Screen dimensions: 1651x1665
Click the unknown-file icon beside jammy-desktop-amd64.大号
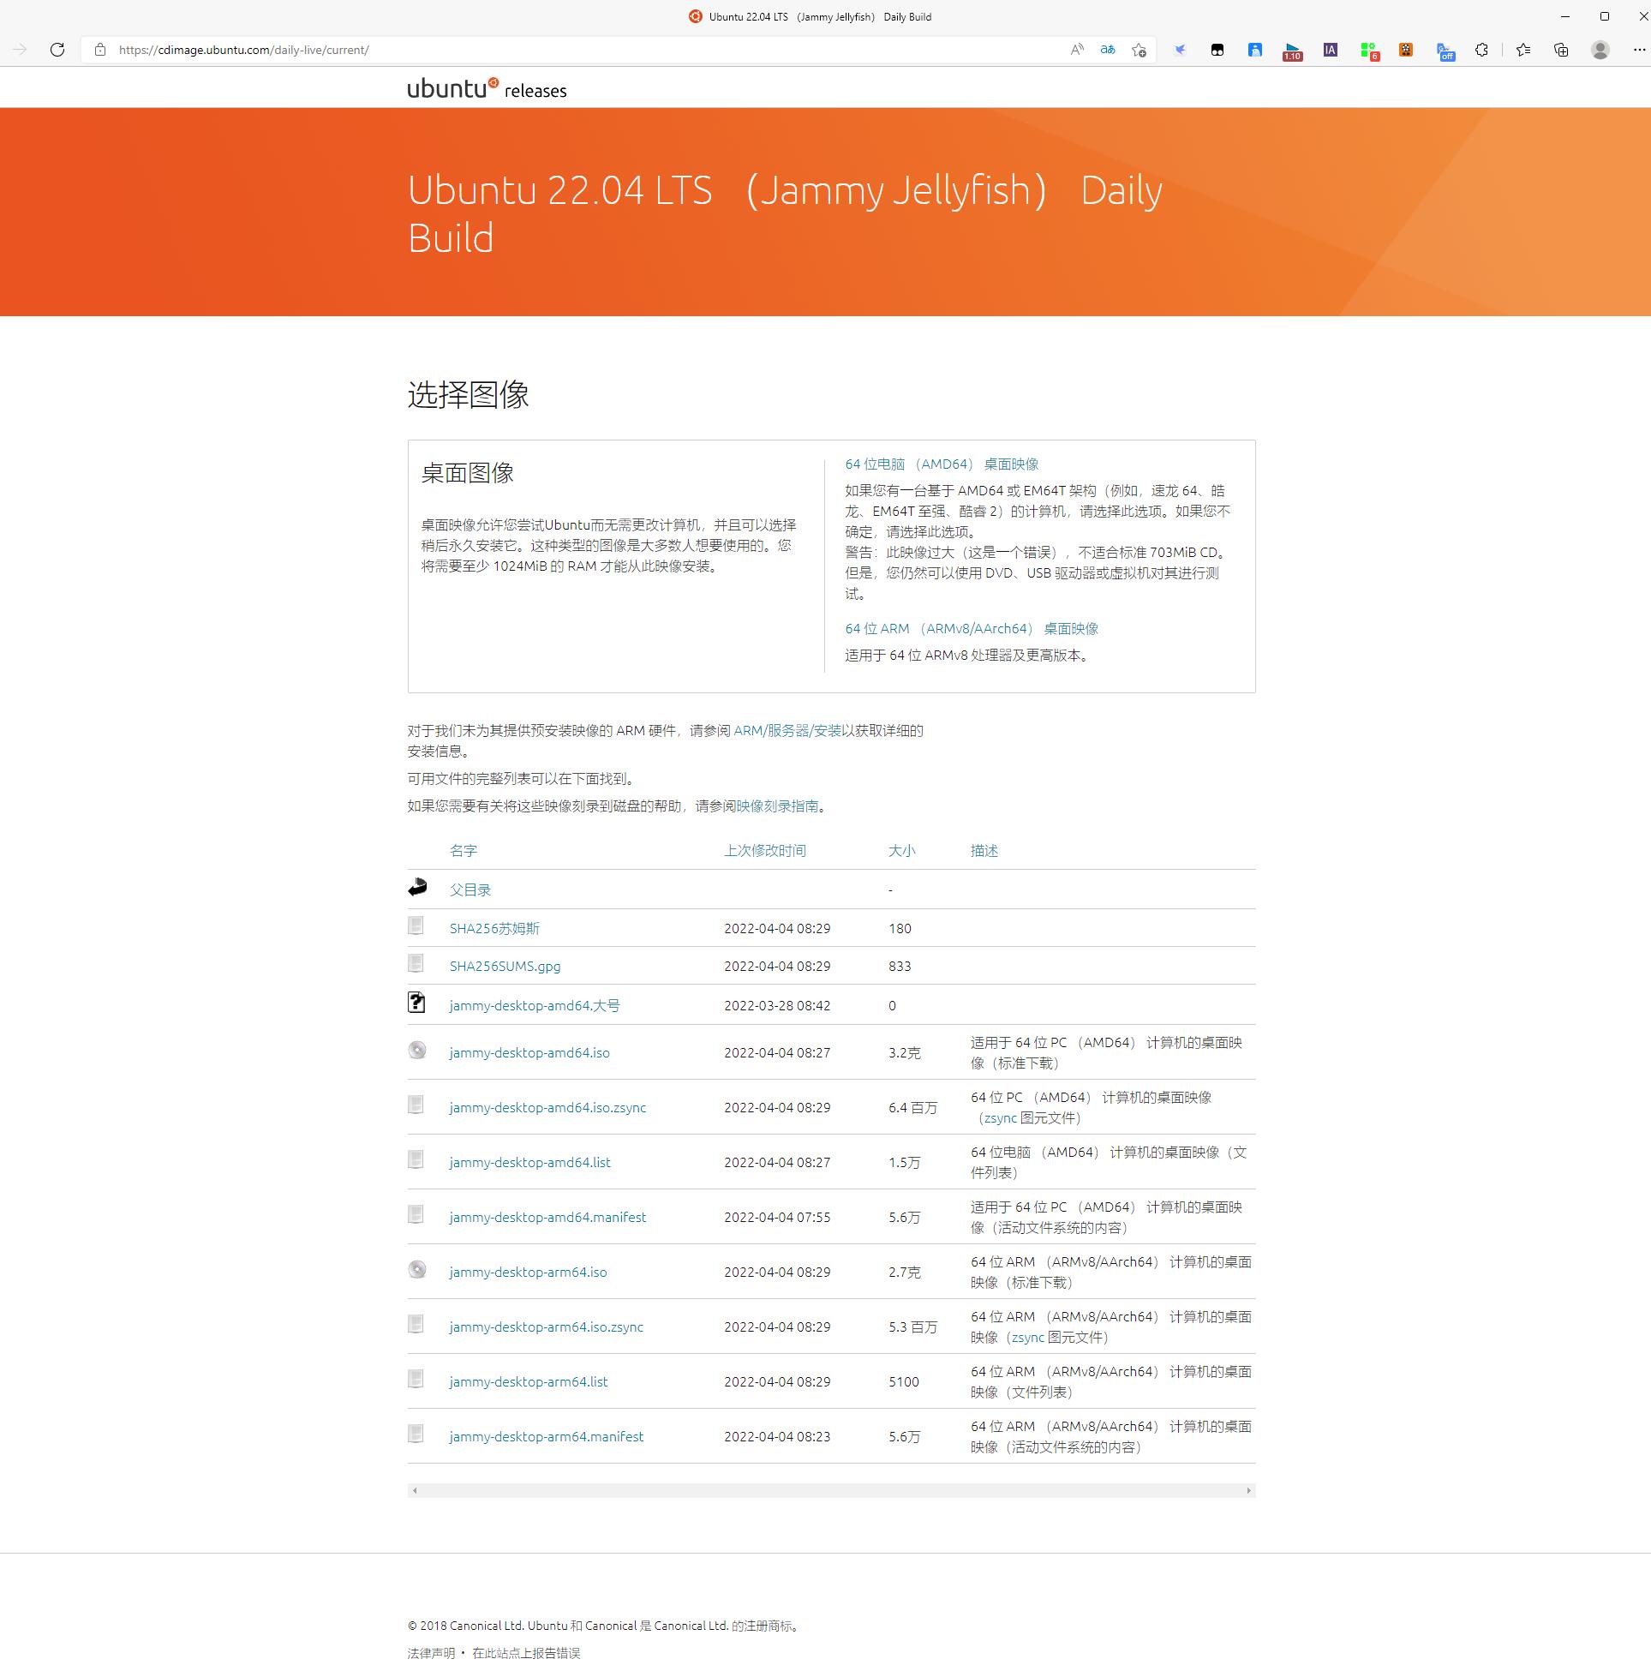417,1003
